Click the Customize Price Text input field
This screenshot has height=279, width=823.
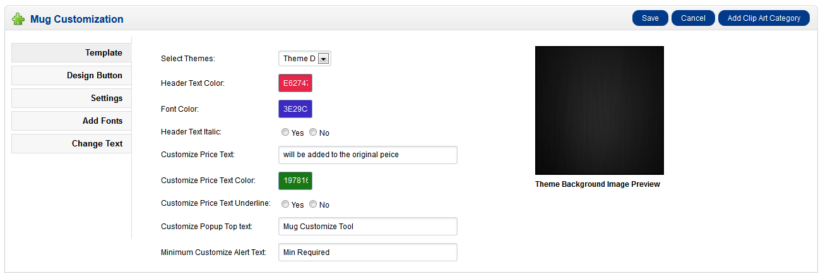tap(367, 155)
